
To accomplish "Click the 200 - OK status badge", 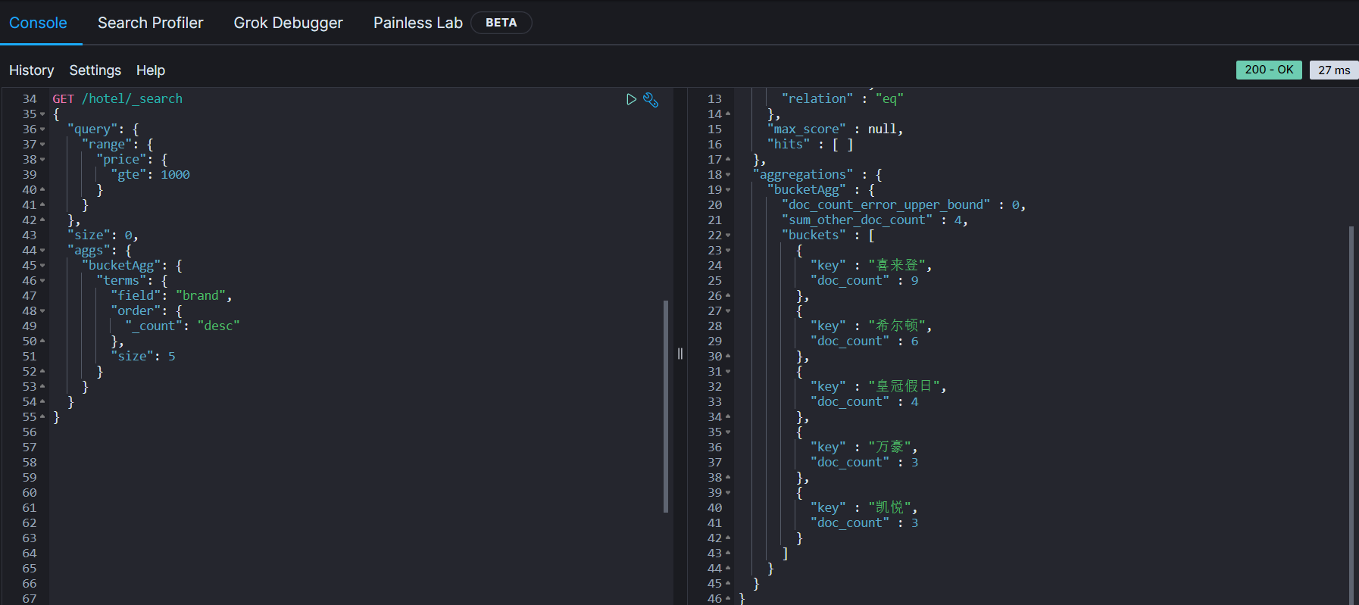I will [1269, 70].
